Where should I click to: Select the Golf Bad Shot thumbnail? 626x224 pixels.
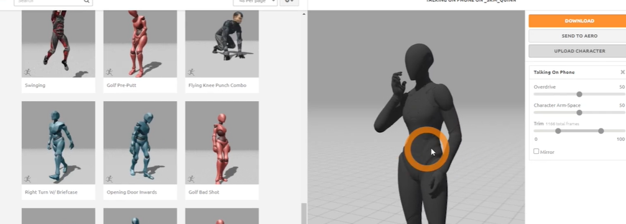pyautogui.click(x=222, y=143)
